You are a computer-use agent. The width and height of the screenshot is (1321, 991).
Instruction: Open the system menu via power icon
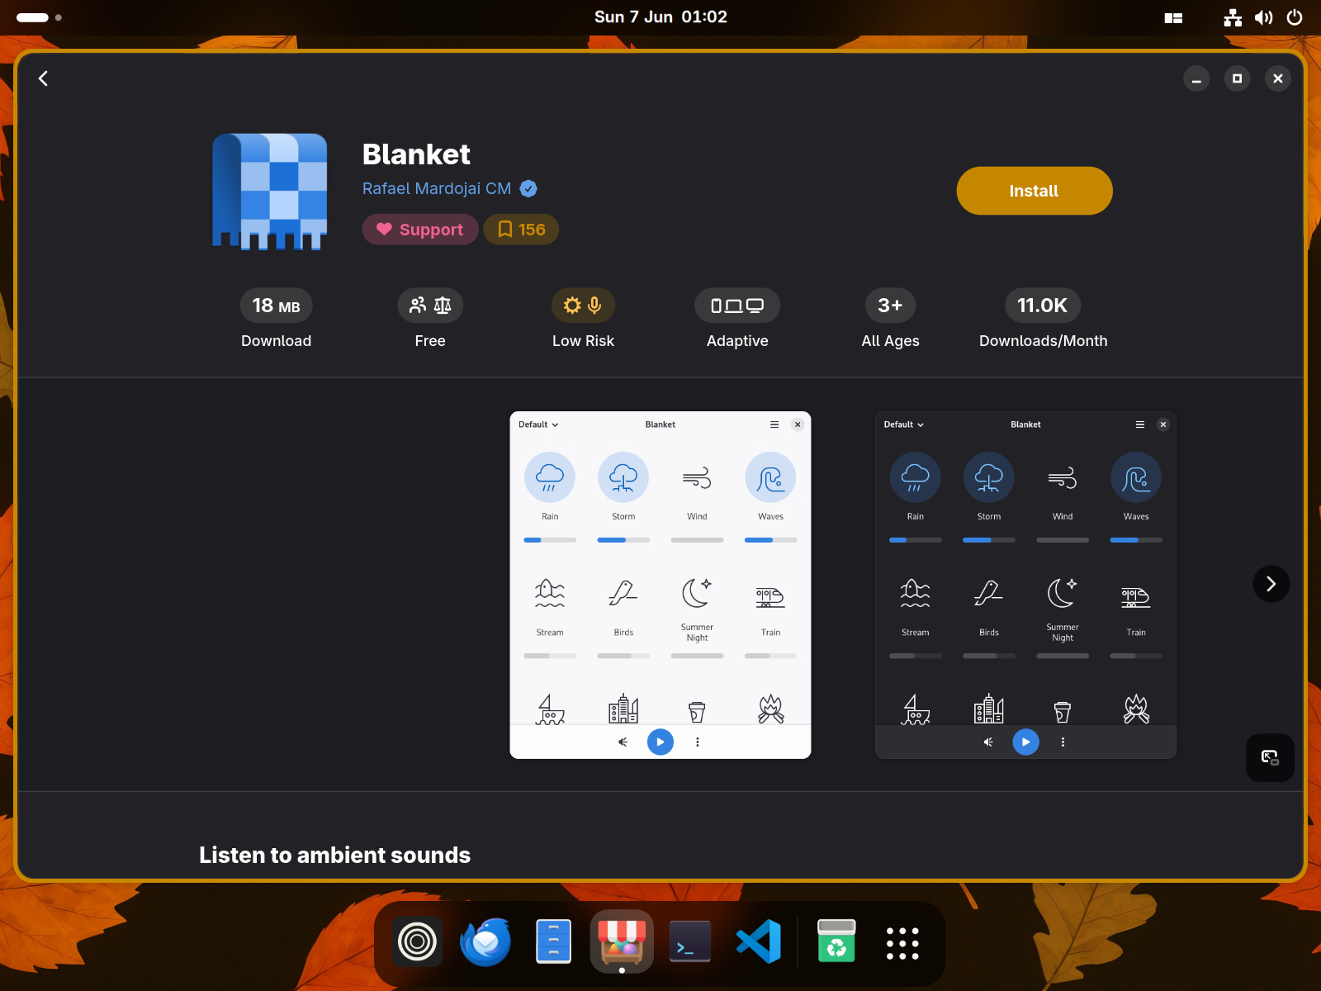tap(1295, 17)
